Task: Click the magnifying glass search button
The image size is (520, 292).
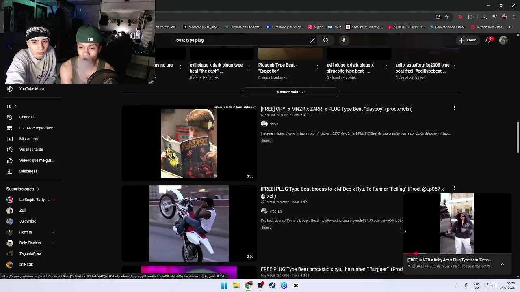Action: coord(326,40)
